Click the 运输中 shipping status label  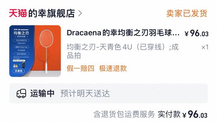point(42,93)
